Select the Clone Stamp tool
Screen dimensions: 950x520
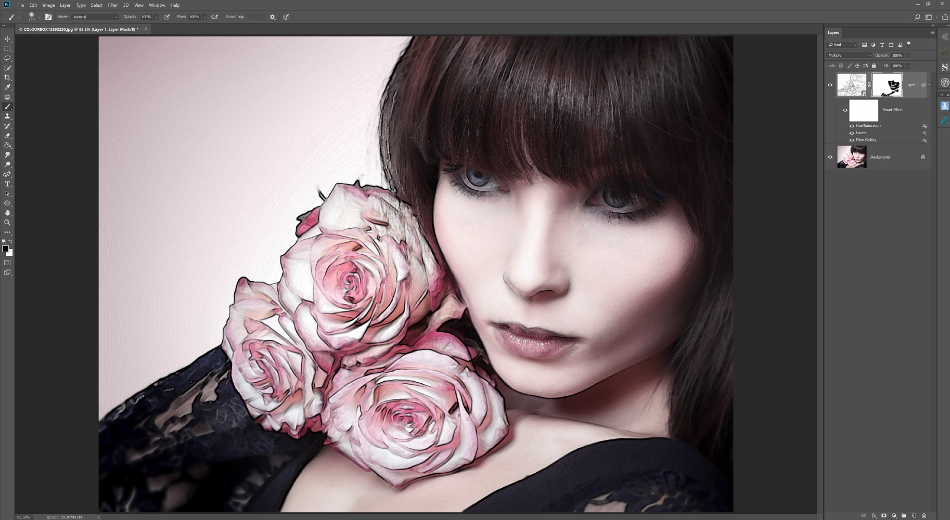pyautogui.click(x=7, y=116)
